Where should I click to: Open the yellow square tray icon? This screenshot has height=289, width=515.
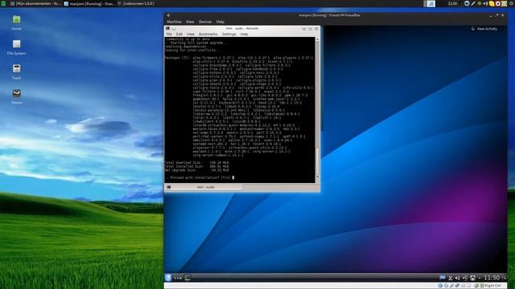click(505, 3)
